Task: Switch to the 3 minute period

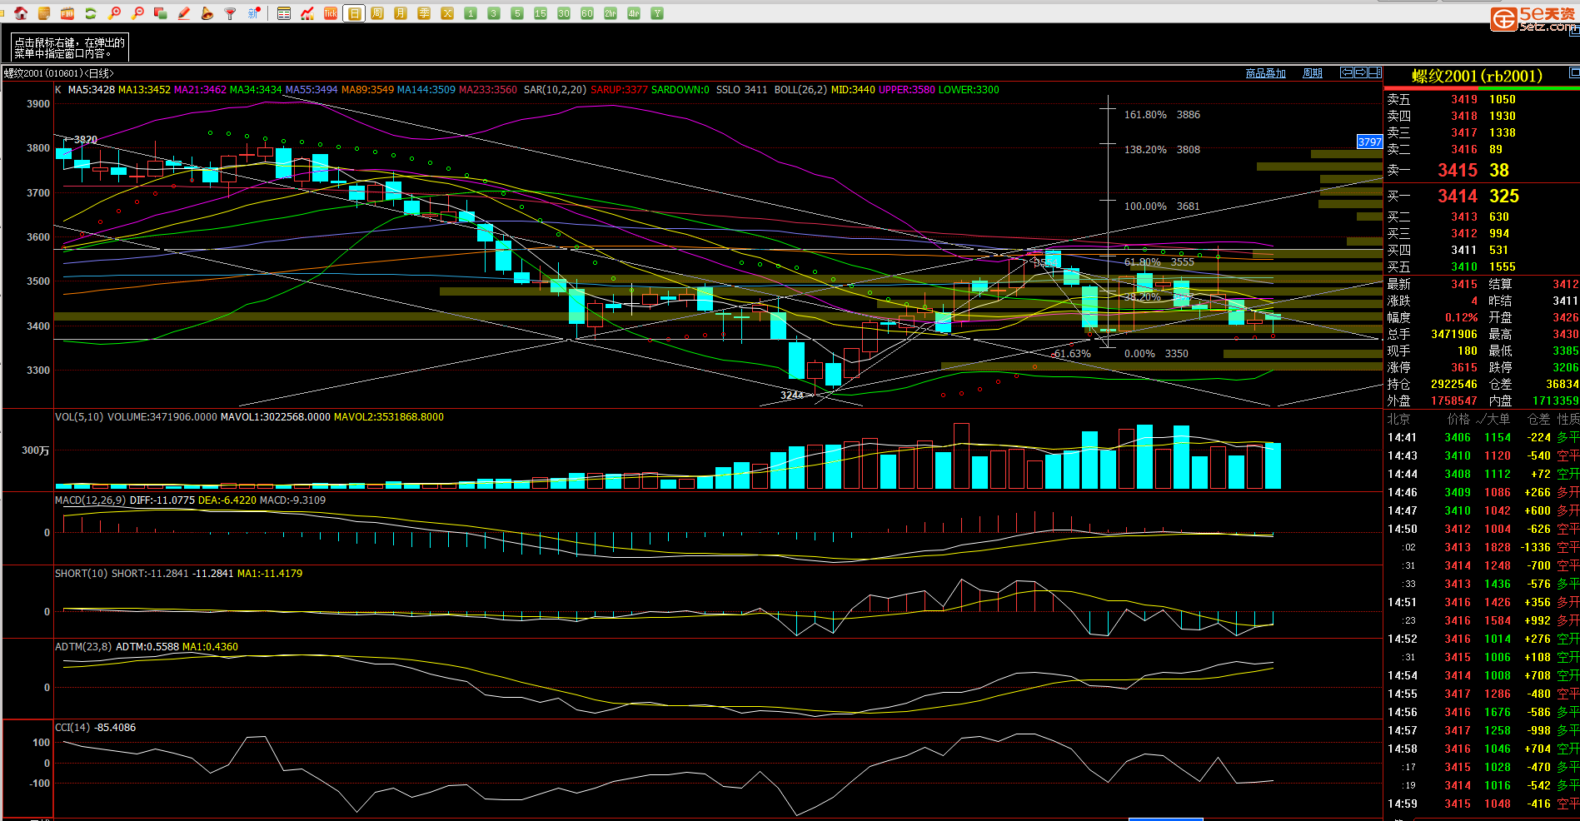Action: point(494,13)
